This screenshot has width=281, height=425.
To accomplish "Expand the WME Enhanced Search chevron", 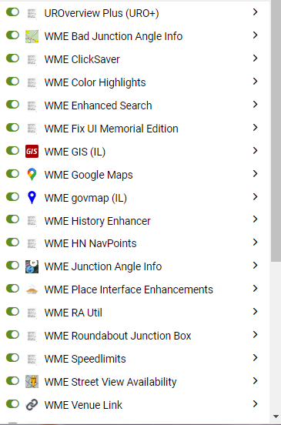I will point(255,104).
